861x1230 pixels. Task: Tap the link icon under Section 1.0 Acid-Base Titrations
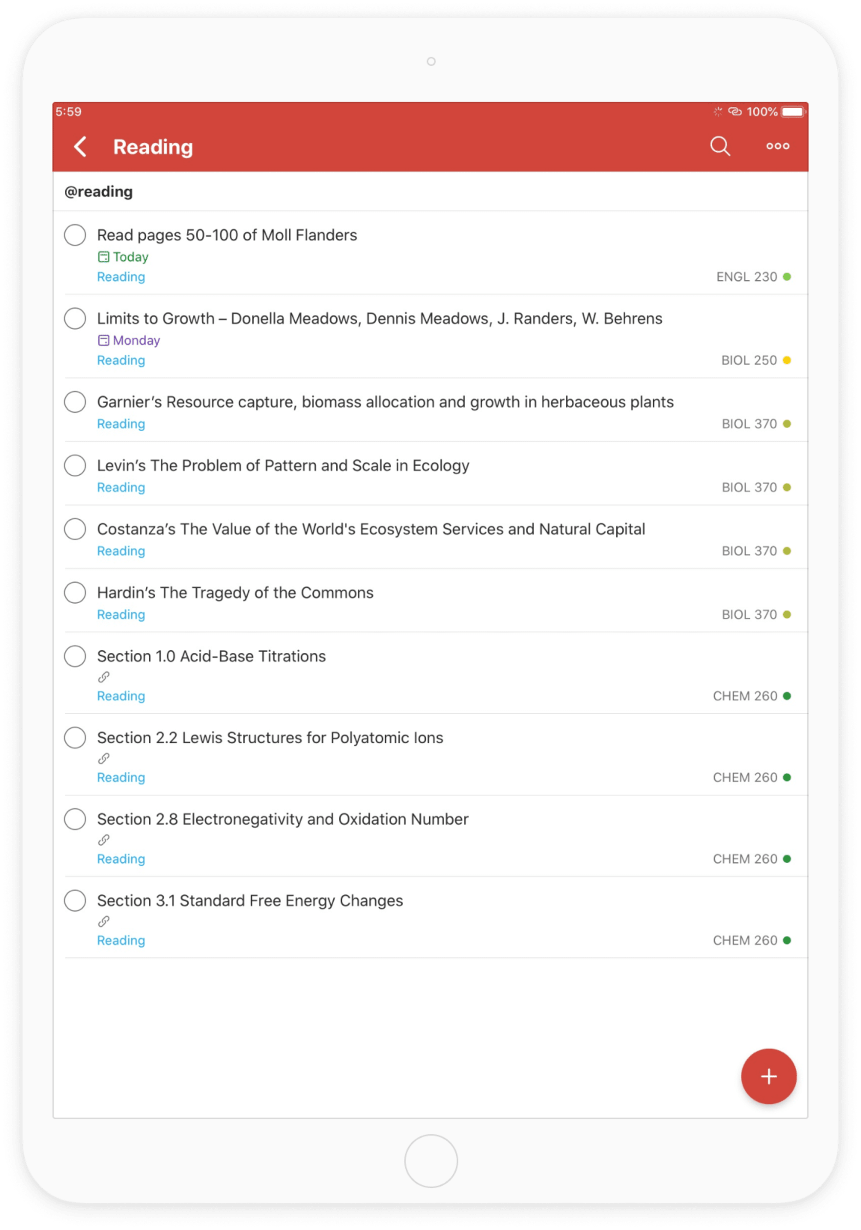[104, 677]
